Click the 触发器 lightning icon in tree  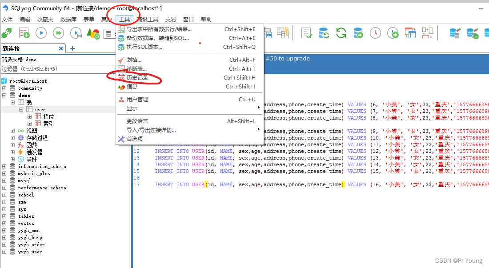(20, 152)
